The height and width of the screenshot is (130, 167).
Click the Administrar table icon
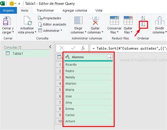pos(40,30)
